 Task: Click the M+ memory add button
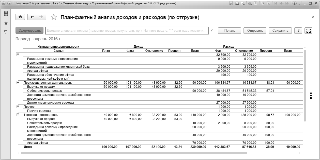pyautogui.click(x=281, y=4)
